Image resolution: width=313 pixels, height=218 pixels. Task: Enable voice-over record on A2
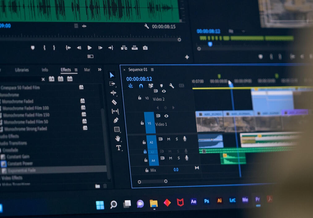(185, 139)
